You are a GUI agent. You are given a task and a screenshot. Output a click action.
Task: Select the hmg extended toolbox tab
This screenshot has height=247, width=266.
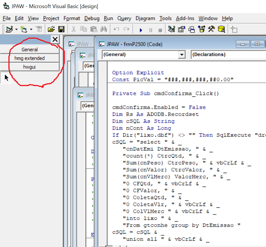[30, 58]
